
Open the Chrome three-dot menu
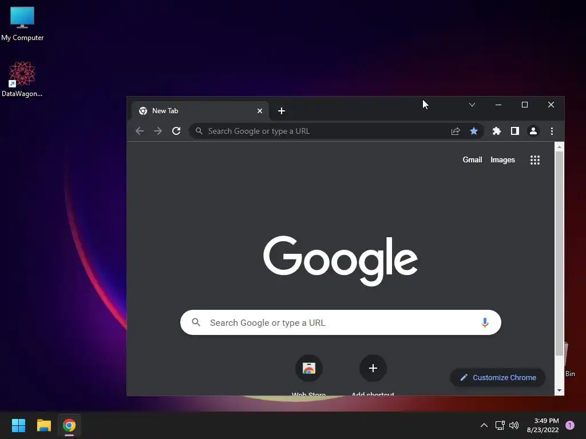pos(552,131)
